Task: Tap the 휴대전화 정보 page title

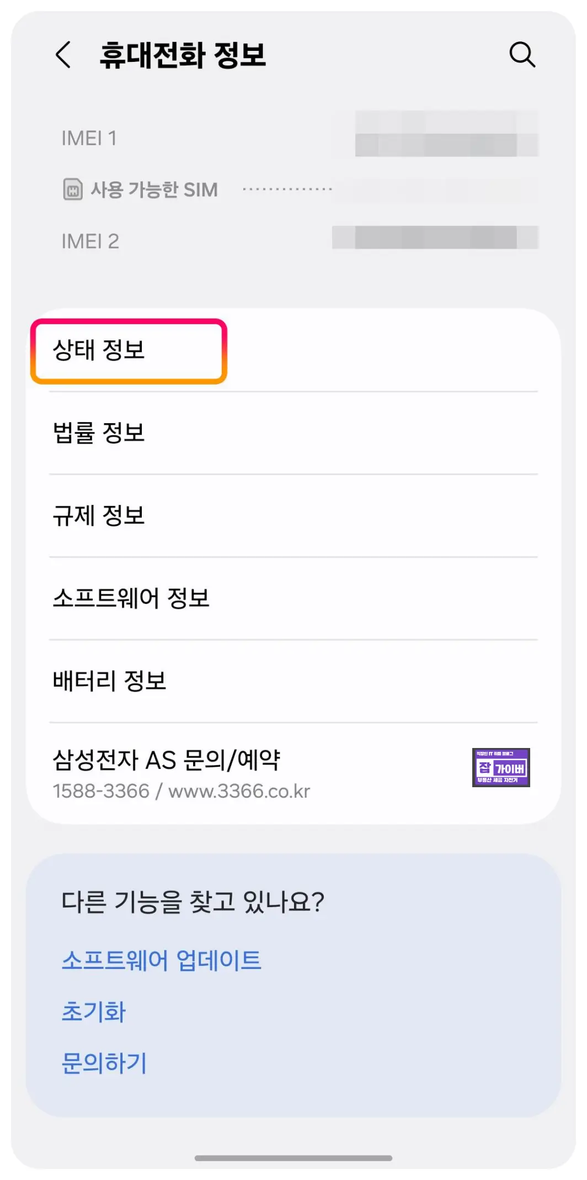Action: point(183,55)
